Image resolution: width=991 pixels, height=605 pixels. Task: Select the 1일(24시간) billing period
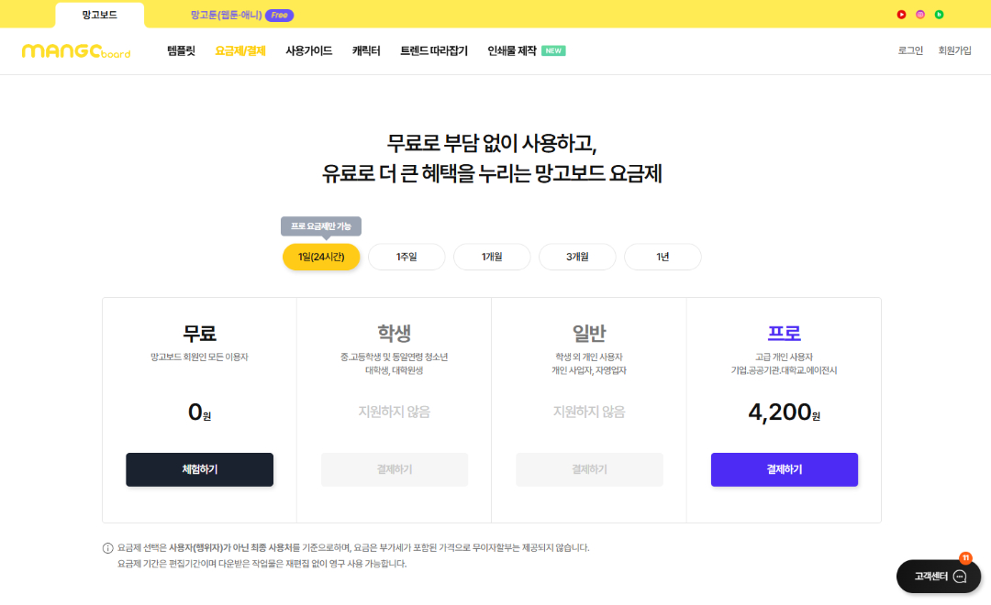(321, 257)
